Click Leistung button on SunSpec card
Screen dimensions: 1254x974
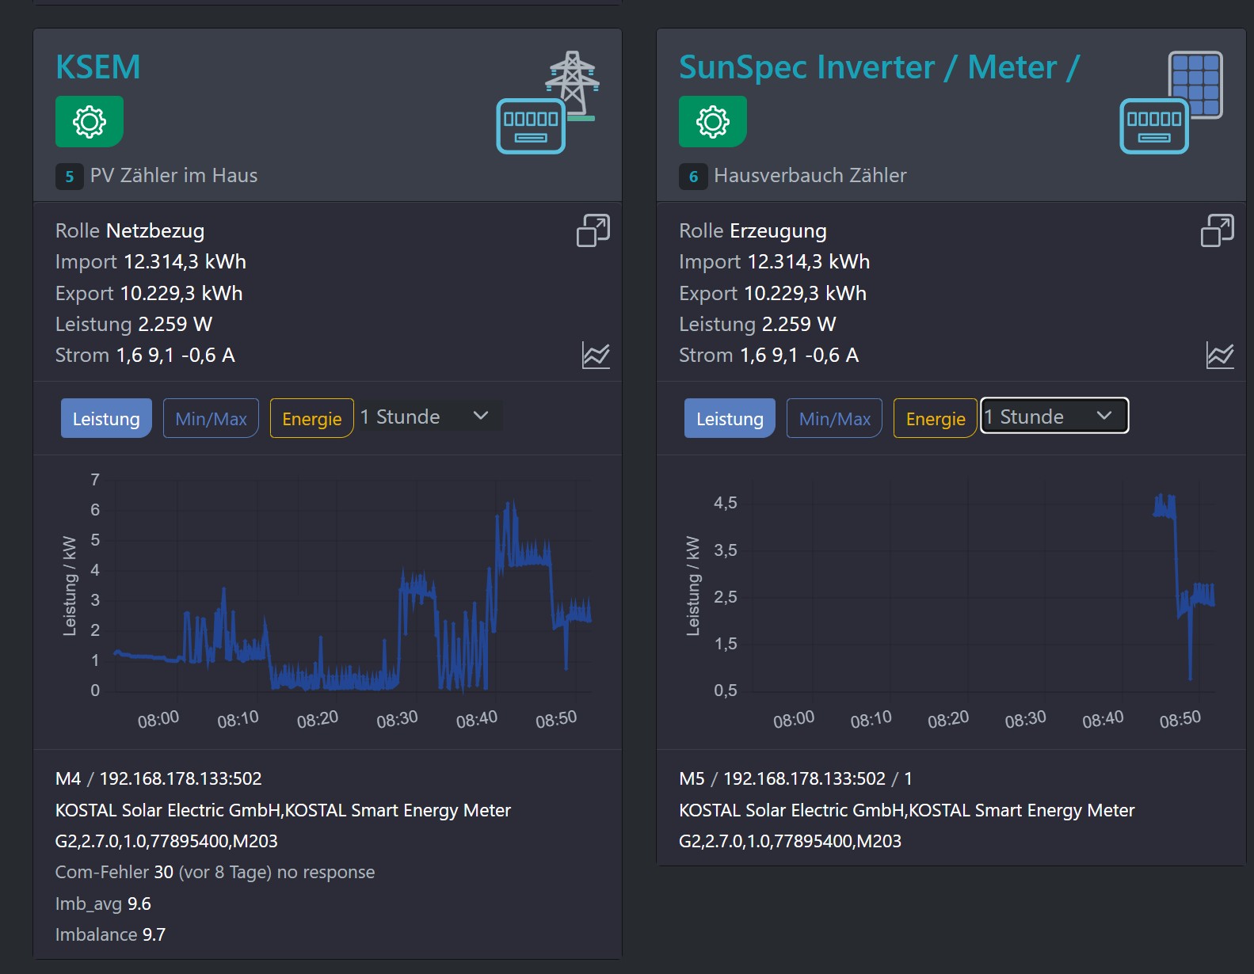(x=729, y=418)
